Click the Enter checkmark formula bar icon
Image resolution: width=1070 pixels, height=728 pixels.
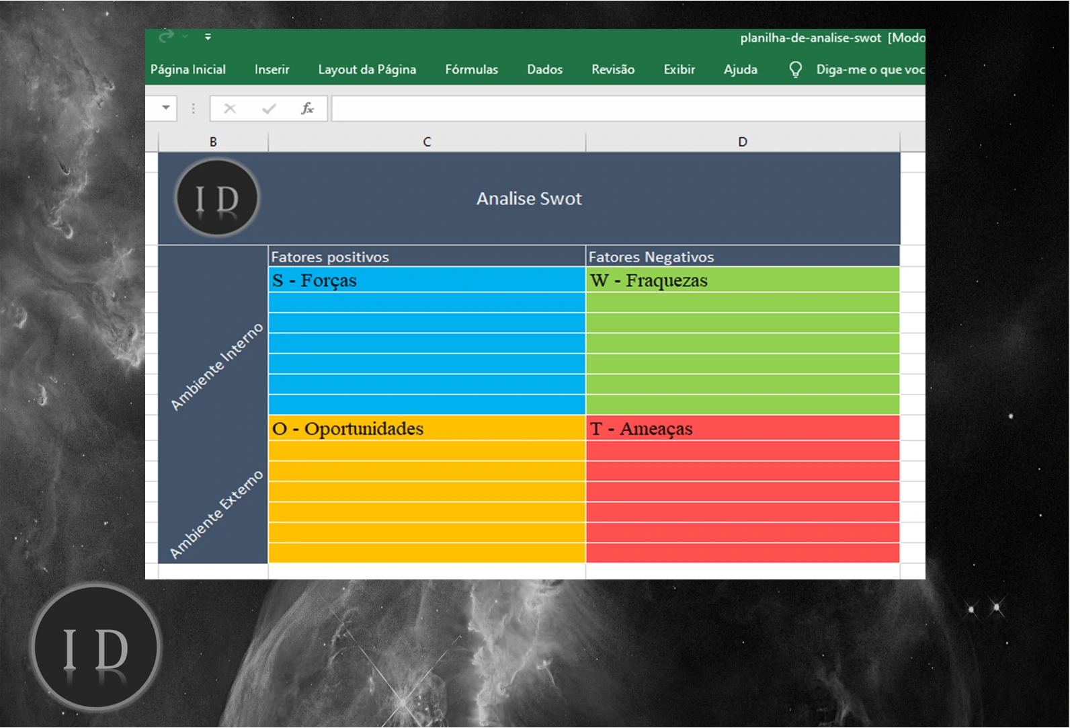point(269,108)
